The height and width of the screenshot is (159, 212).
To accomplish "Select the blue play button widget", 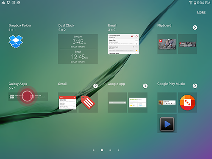I will [167, 124].
